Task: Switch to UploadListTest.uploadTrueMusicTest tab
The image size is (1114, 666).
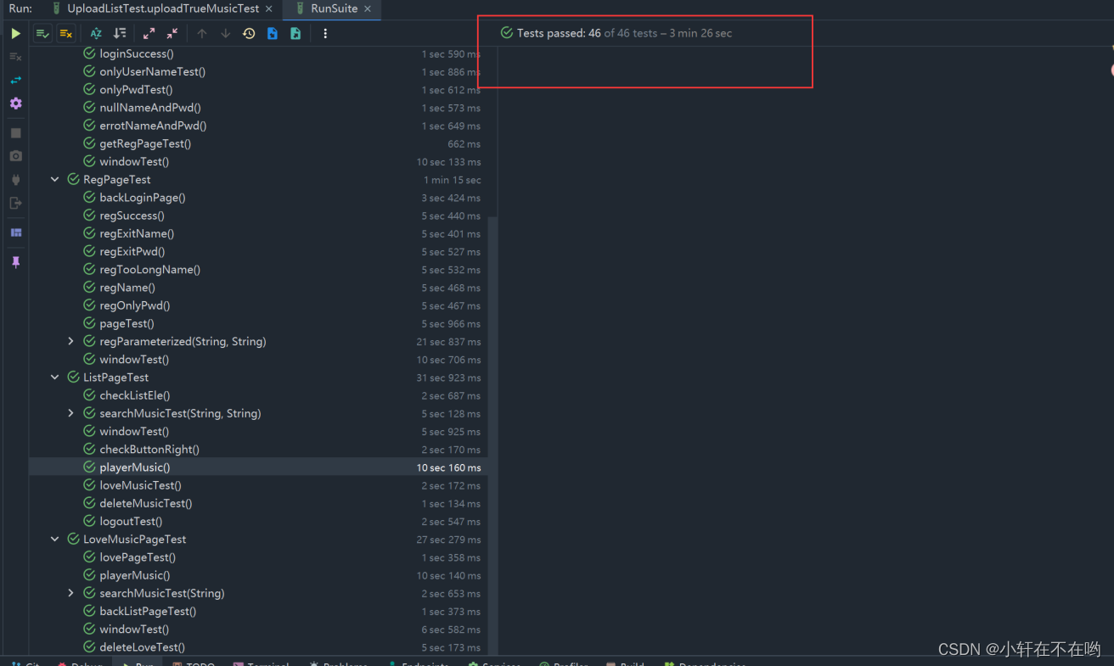Action: point(163,8)
